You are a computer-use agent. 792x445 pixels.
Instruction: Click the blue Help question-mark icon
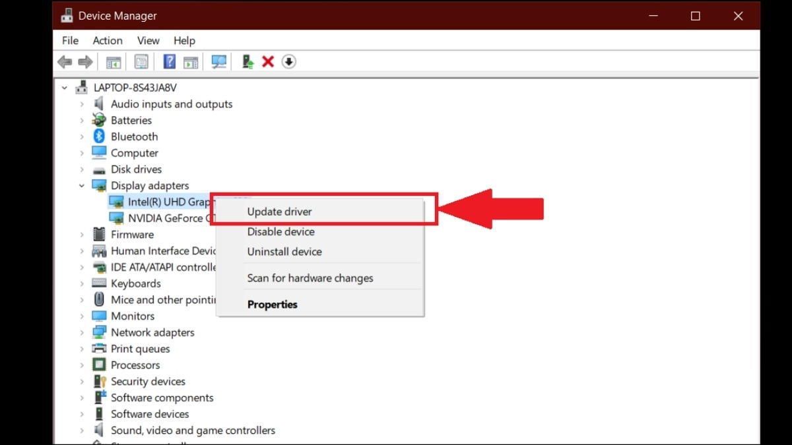(170, 62)
